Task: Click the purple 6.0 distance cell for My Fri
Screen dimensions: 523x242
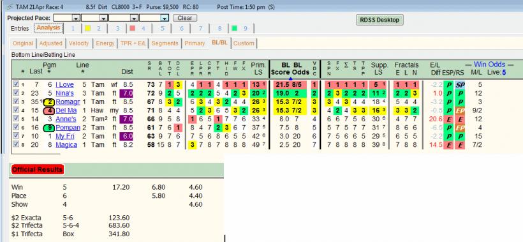Action: 126,136
